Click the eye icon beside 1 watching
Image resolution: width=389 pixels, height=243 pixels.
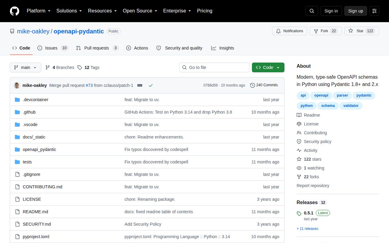point(299,168)
